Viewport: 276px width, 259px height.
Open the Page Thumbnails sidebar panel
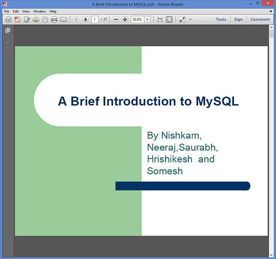(8, 31)
